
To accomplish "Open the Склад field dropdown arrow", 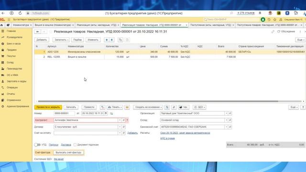I will tap(226, 120).
